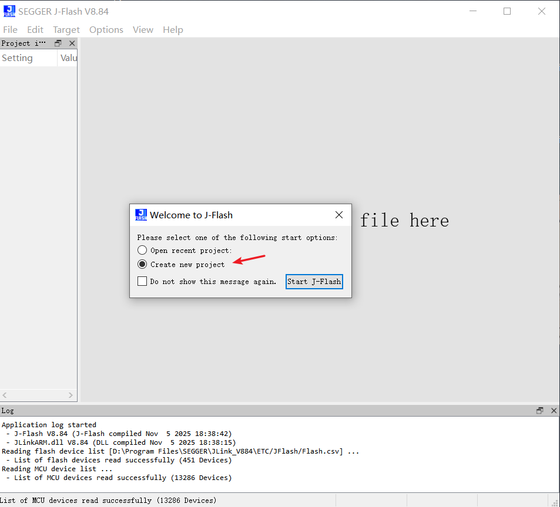Select the Create new project option
This screenshot has width=560, height=507.
pos(142,264)
